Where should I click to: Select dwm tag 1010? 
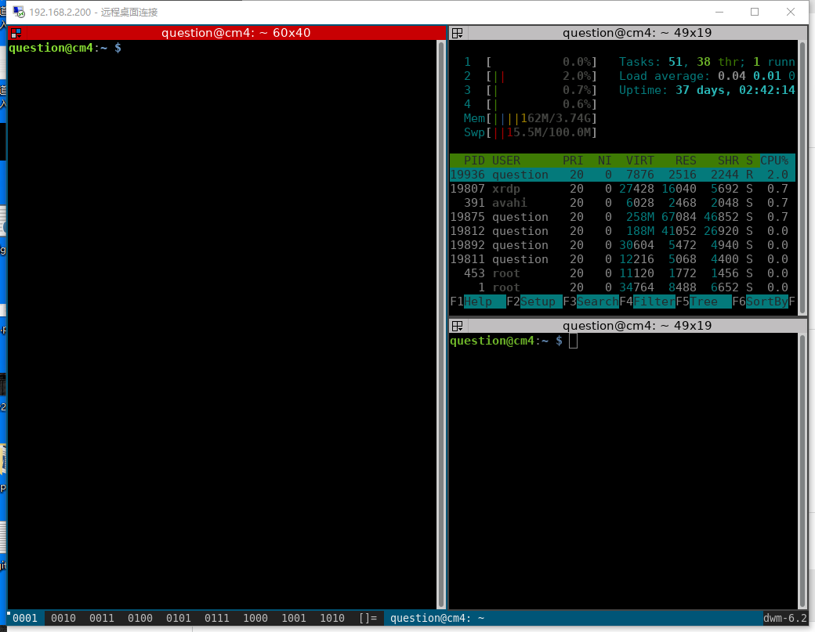(332, 618)
